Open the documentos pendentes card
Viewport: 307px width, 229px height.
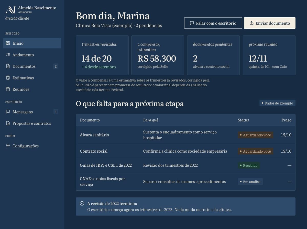[213, 55]
